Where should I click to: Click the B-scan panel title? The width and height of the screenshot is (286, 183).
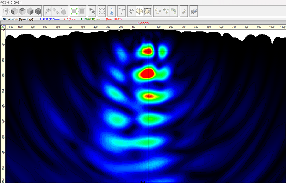pyautogui.click(x=143, y=23)
